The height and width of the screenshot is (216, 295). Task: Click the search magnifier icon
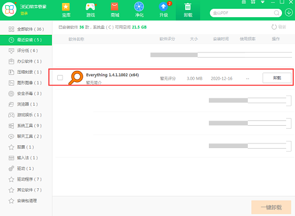click(x=277, y=13)
